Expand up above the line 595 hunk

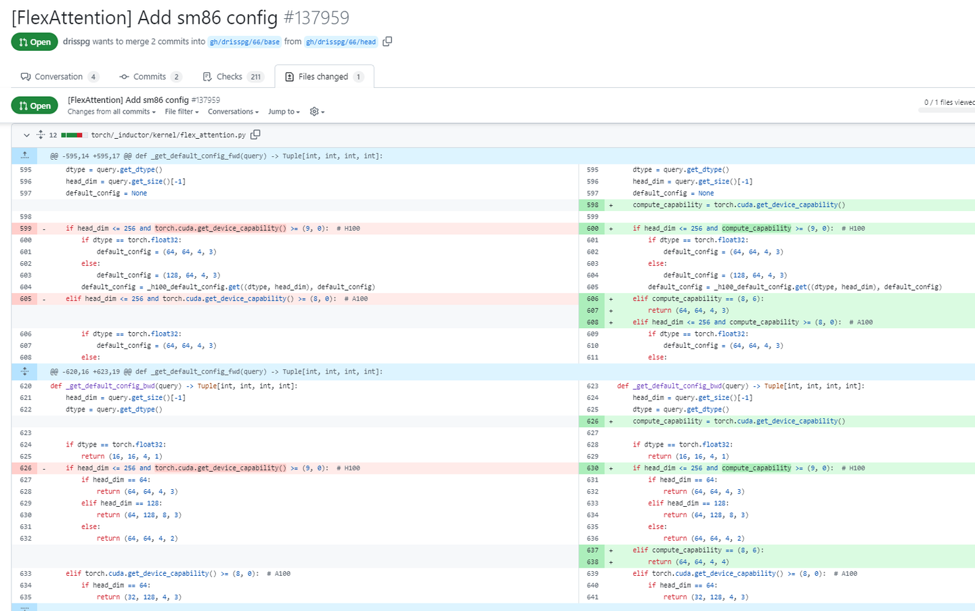(x=24, y=156)
